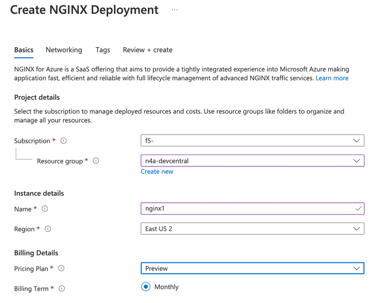
Task: Open the Pricing Plan dropdown
Action: 252,268
